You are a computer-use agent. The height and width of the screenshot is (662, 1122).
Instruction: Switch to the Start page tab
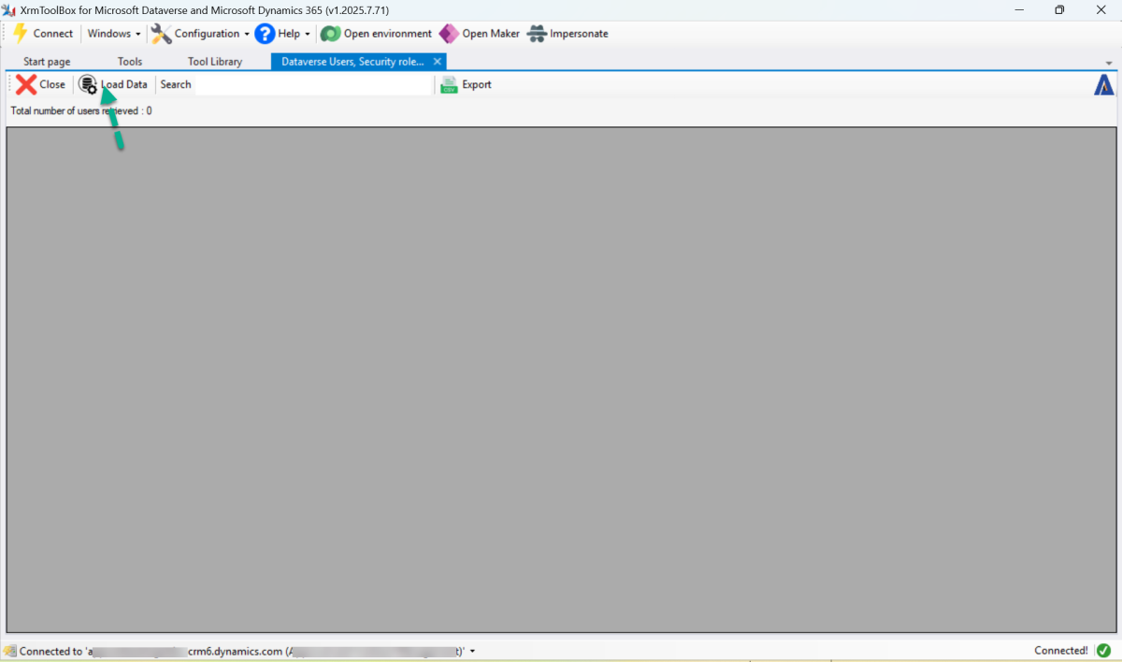(x=47, y=62)
